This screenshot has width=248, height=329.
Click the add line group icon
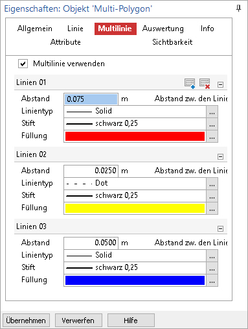click(190, 84)
